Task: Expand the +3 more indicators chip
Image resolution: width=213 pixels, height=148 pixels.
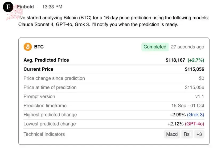Action: (199, 134)
